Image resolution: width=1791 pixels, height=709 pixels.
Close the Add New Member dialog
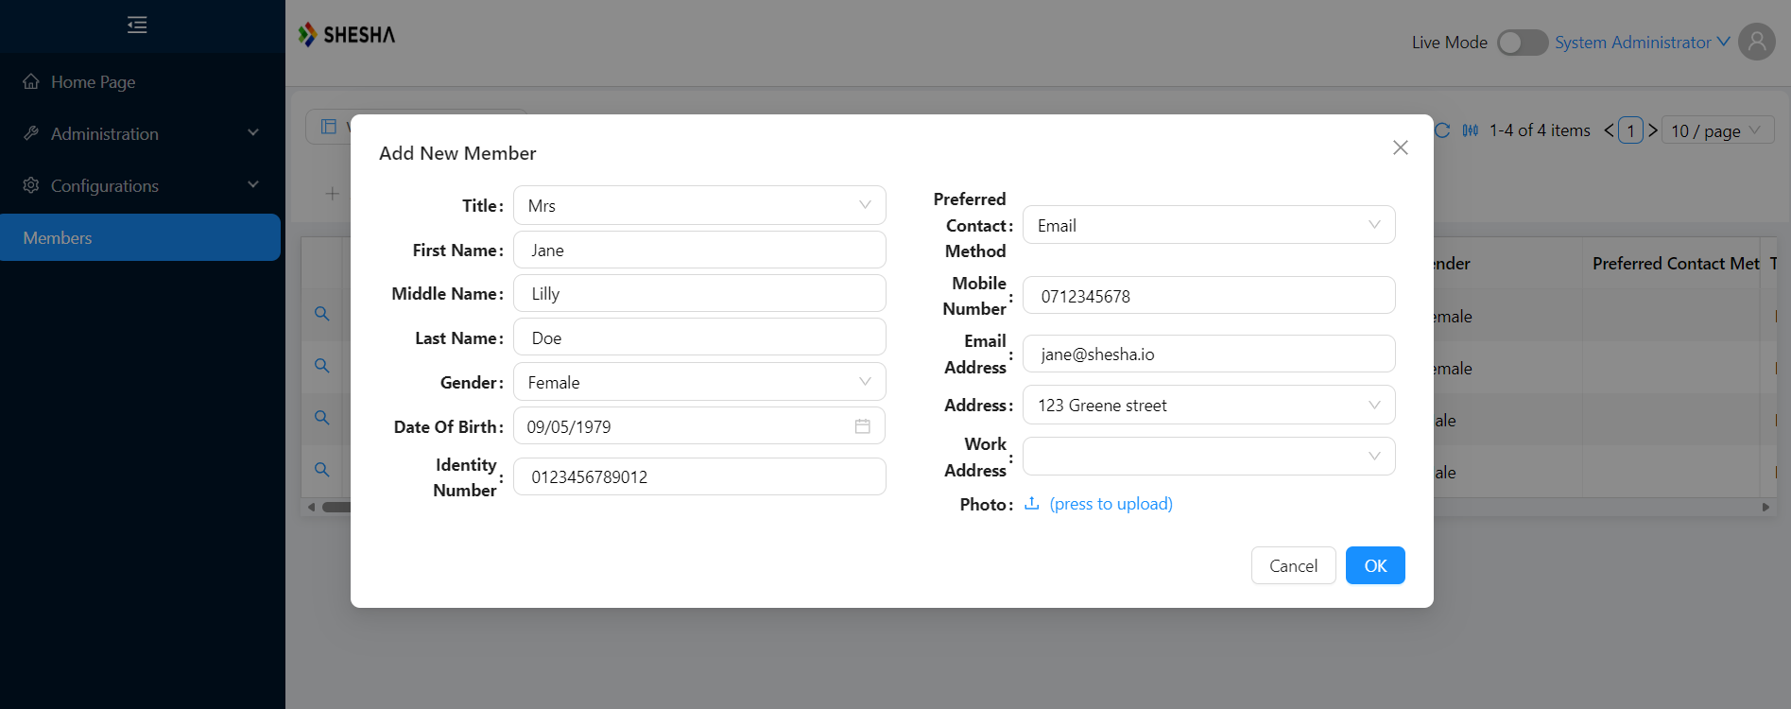pyautogui.click(x=1401, y=147)
